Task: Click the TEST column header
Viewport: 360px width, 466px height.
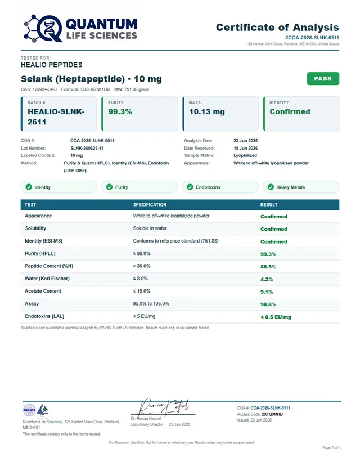Action: (30, 205)
